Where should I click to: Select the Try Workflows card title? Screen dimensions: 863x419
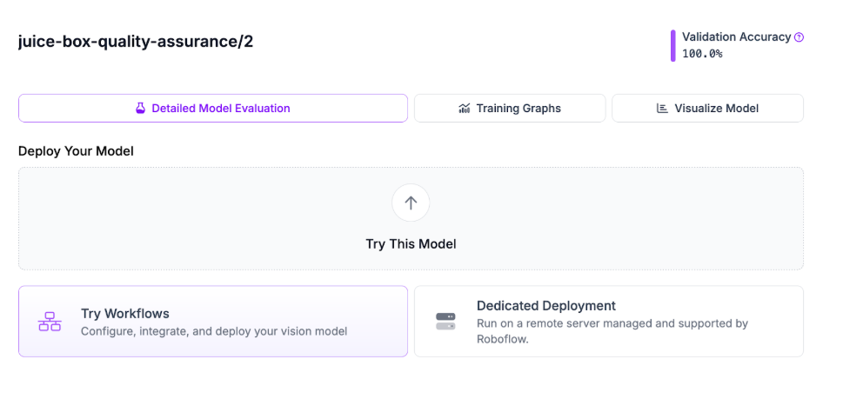[124, 314]
